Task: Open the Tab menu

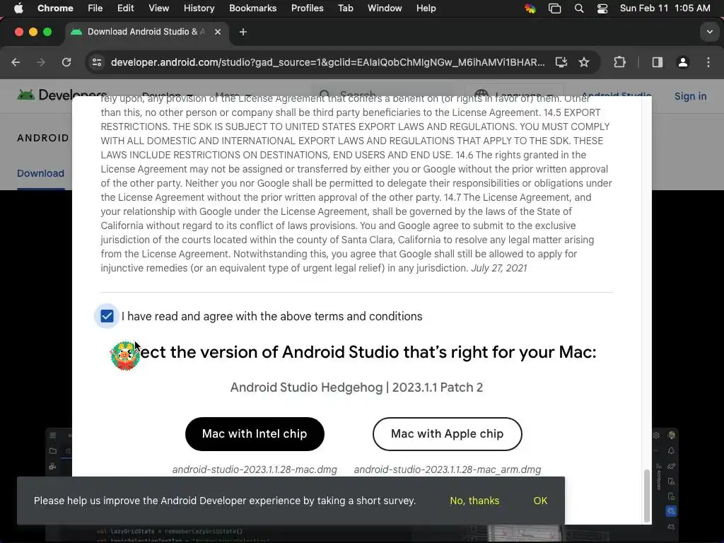Action: click(x=345, y=8)
